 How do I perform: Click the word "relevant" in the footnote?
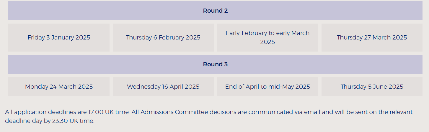coord(401,112)
